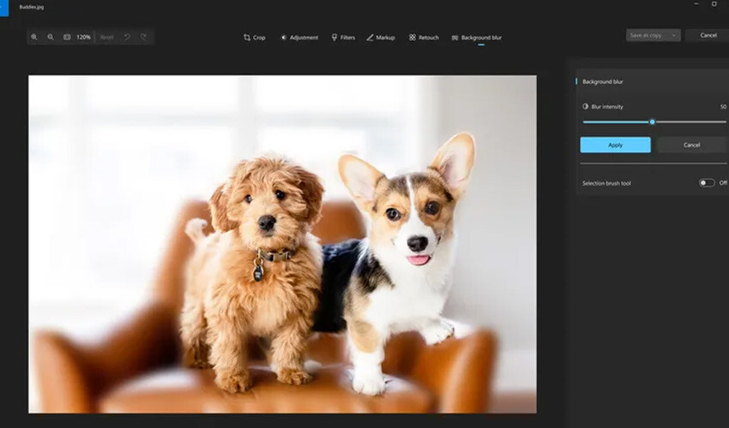Select the Markup pen tool
The image size is (729, 428).
(381, 38)
